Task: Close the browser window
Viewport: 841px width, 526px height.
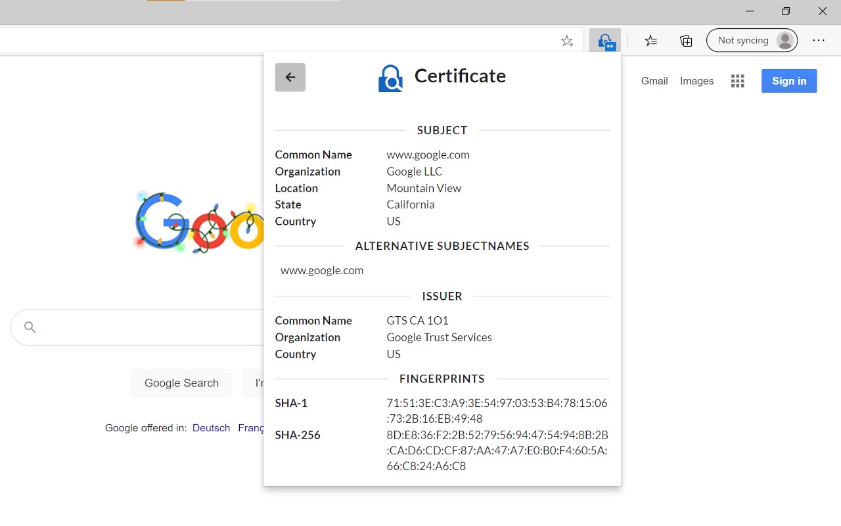Action: pyautogui.click(x=823, y=11)
